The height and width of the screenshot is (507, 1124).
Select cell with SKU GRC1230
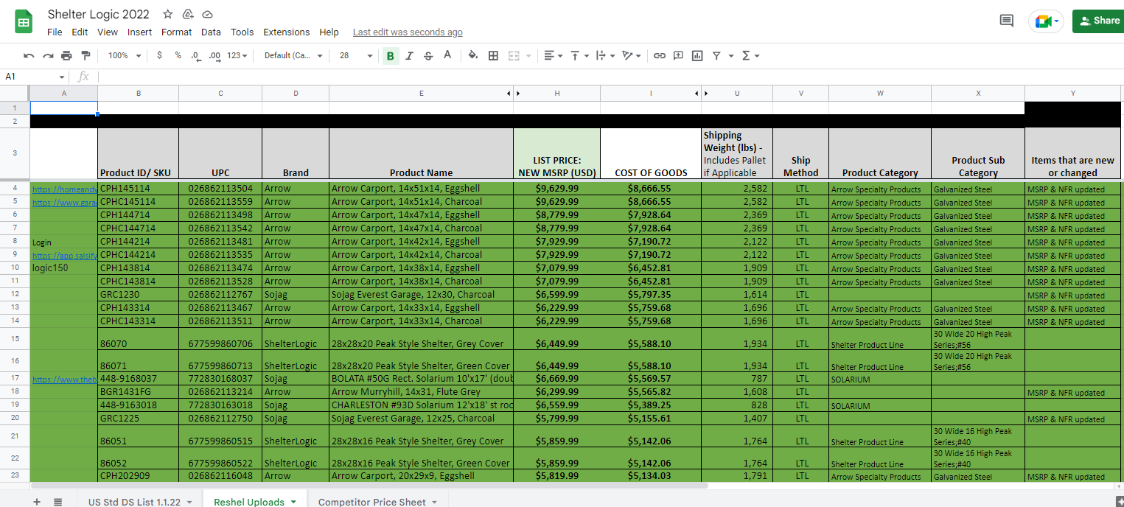coord(138,294)
